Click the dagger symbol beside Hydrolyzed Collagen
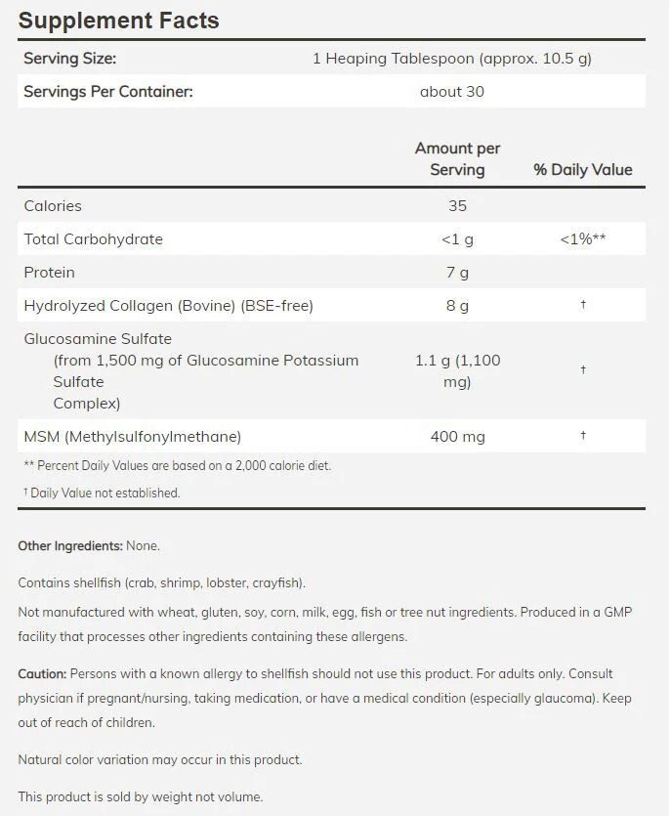 (583, 305)
